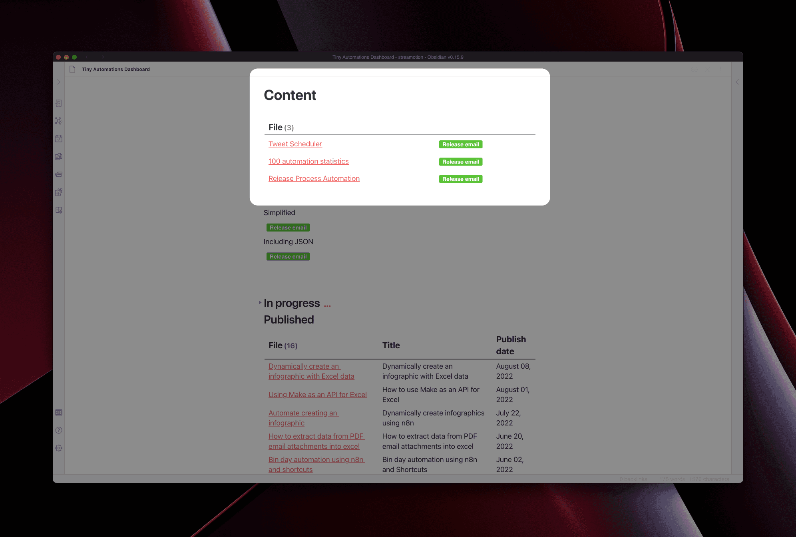Open the Tweet Scheduler file link

295,143
